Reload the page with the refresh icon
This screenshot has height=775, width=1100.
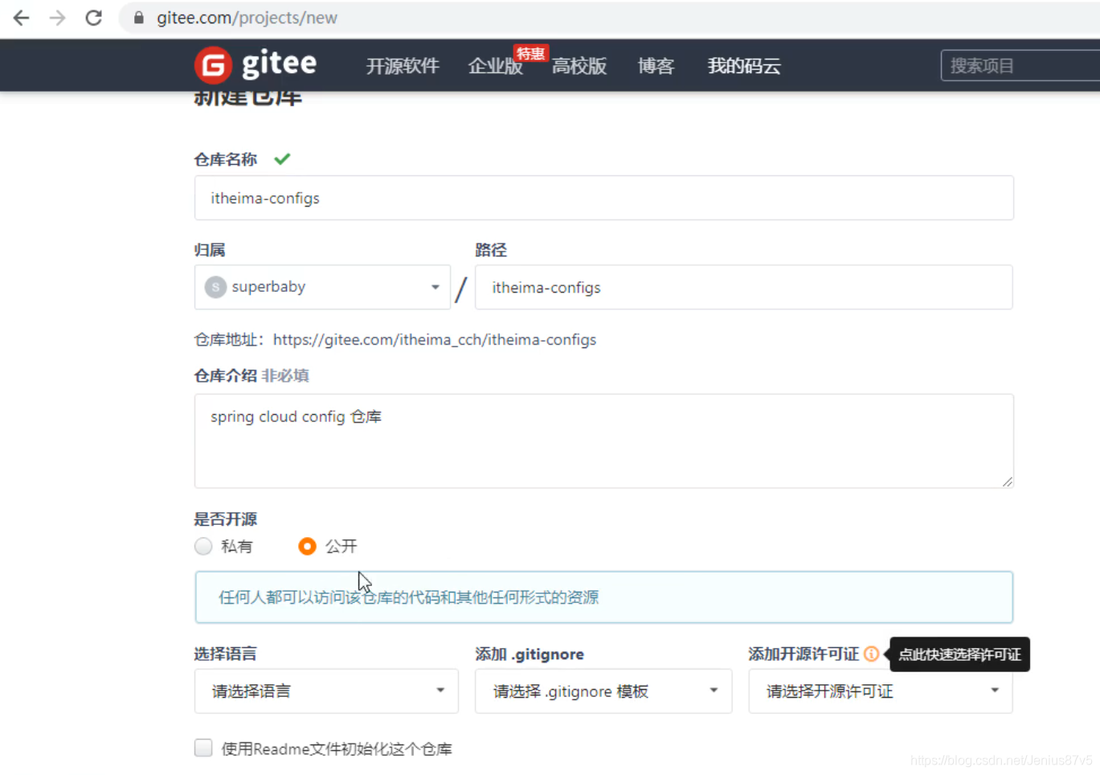click(94, 18)
